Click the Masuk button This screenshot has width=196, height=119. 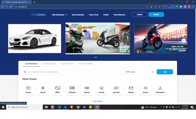(x=139, y=14)
